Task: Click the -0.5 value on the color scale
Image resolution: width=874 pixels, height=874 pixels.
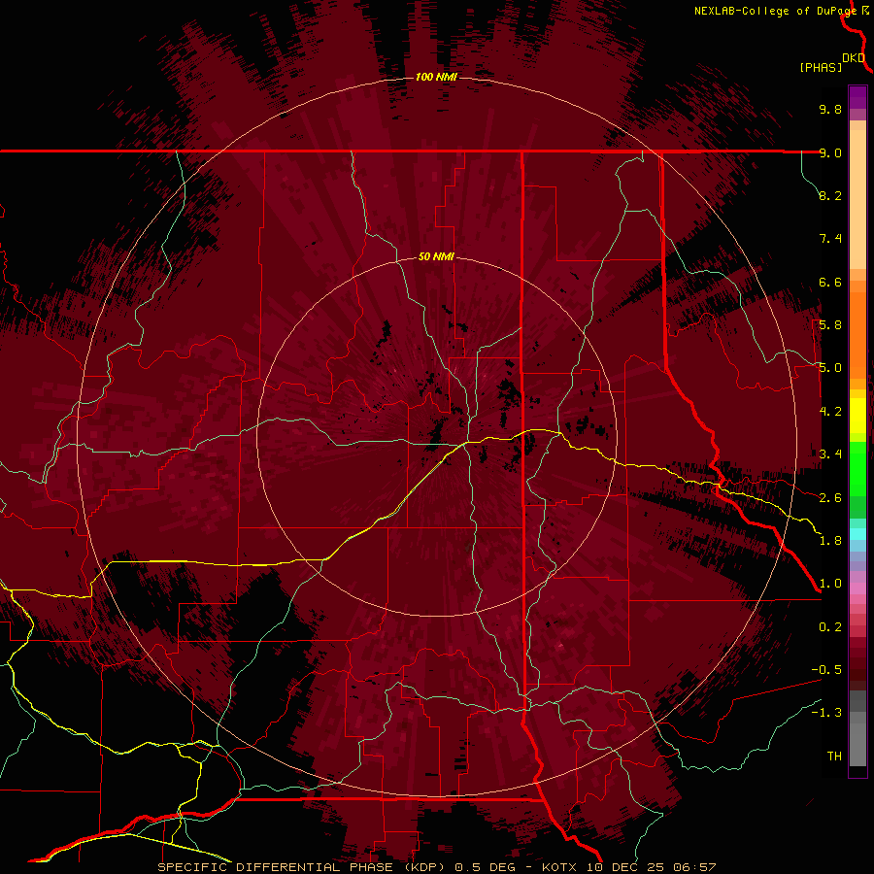Action: (826, 670)
